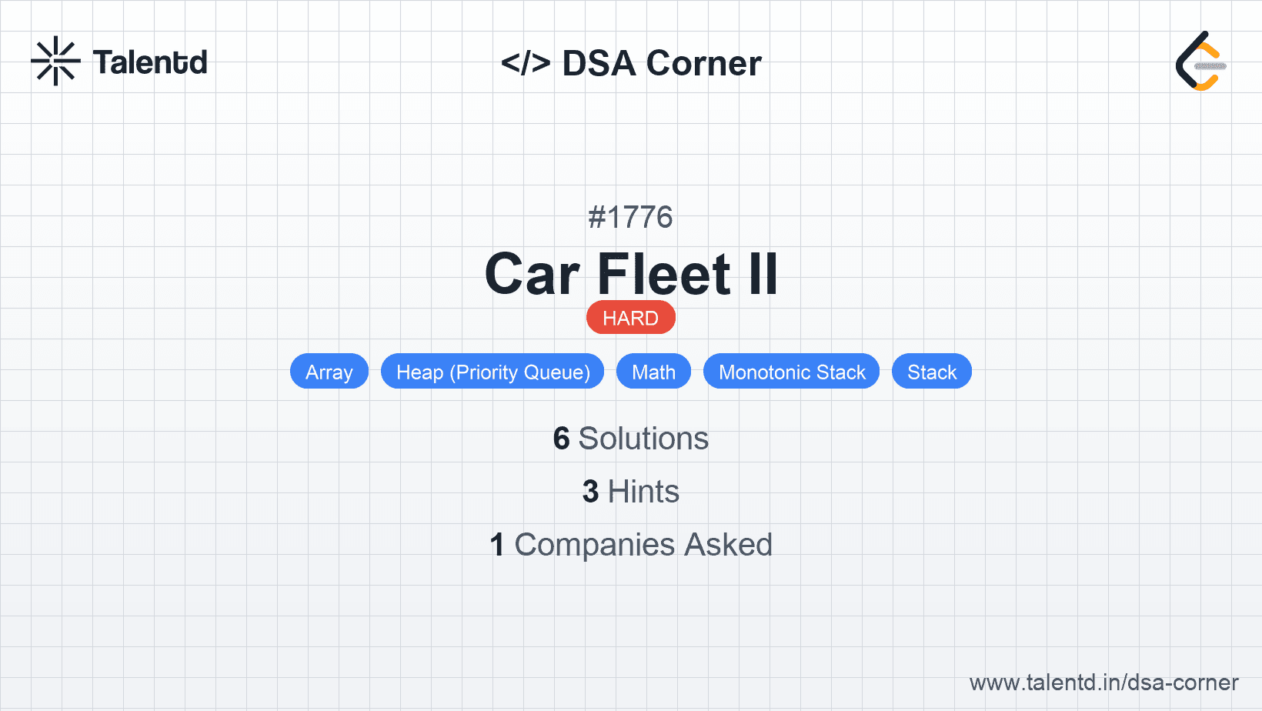
Task: Open the Solutions label text
Action: pyautogui.click(x=643, y=439)
